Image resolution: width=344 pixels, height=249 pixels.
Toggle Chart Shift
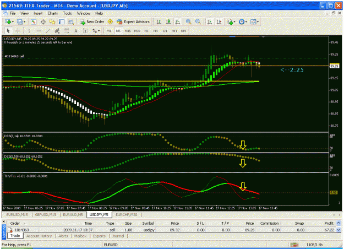point(219,21)
